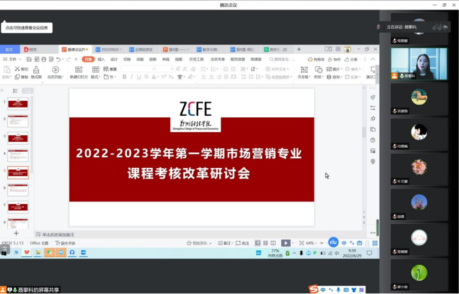Switch to slide sorter view icon
459x294 pixels.
coord(266,243)
